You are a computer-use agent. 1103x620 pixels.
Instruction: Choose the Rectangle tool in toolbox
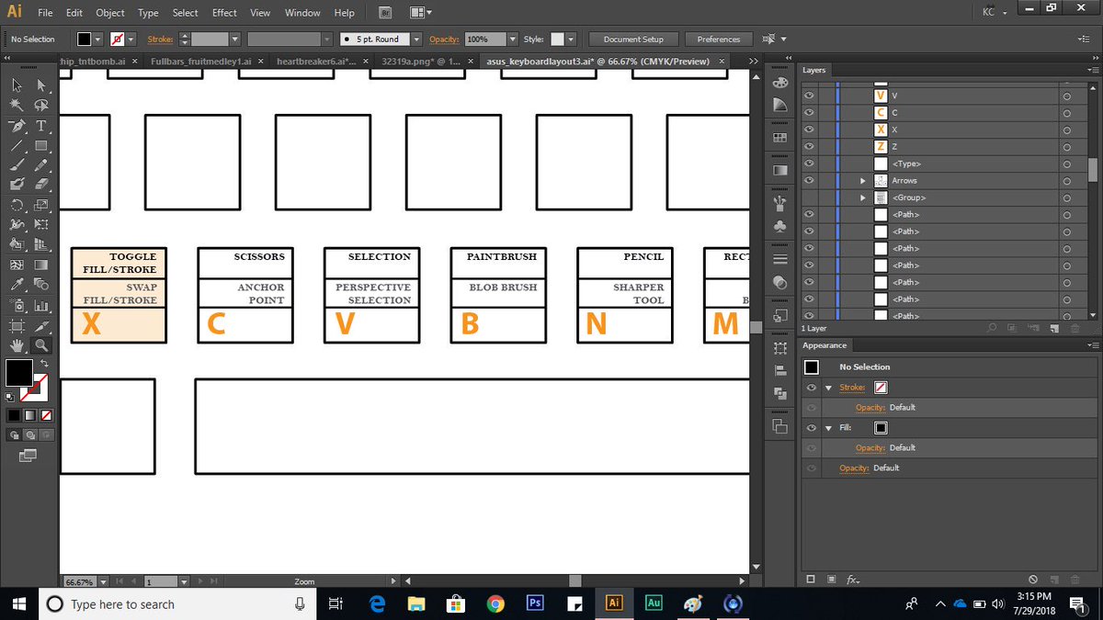coord(41,146)
